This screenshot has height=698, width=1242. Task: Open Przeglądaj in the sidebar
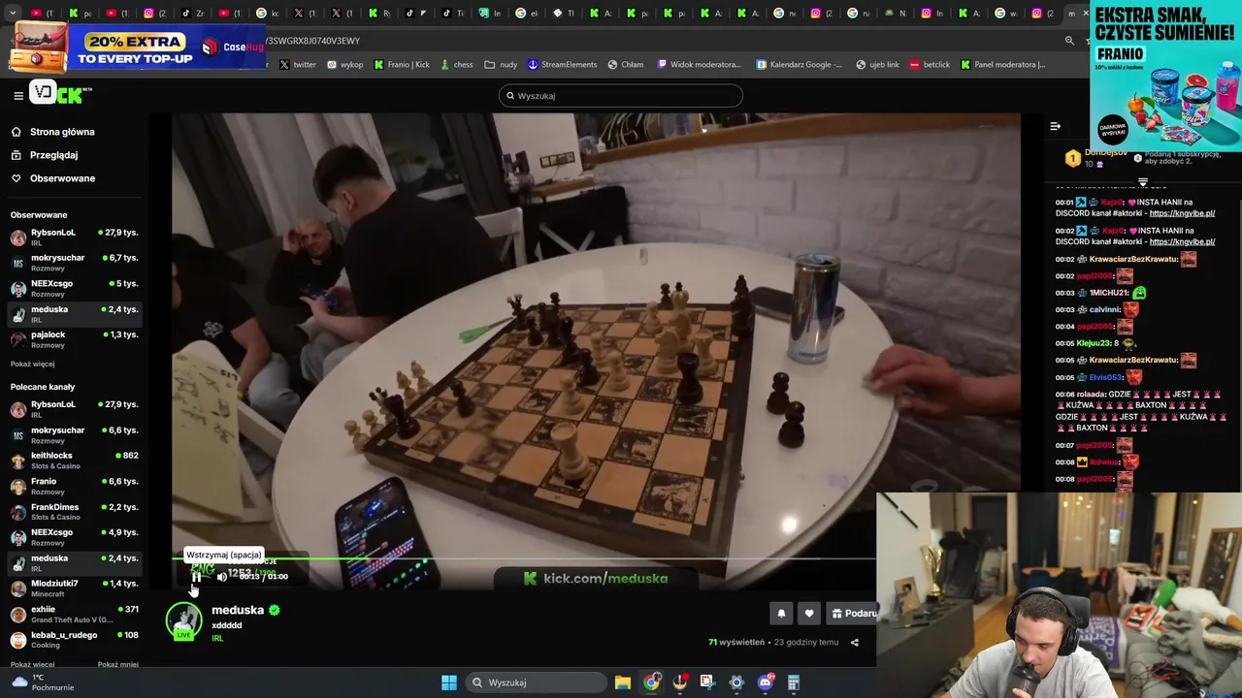coord(53,155)
